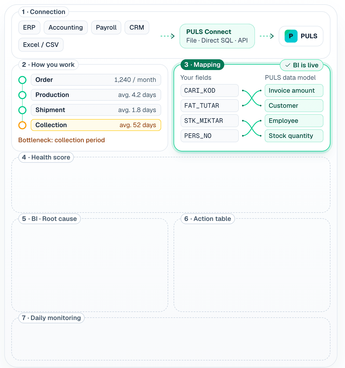
Task: Select the Stock quantity model field
Action: click(x=294, y=136)
